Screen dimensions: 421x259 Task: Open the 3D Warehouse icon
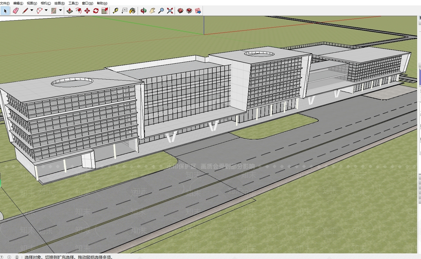click(x=181, y=11)
